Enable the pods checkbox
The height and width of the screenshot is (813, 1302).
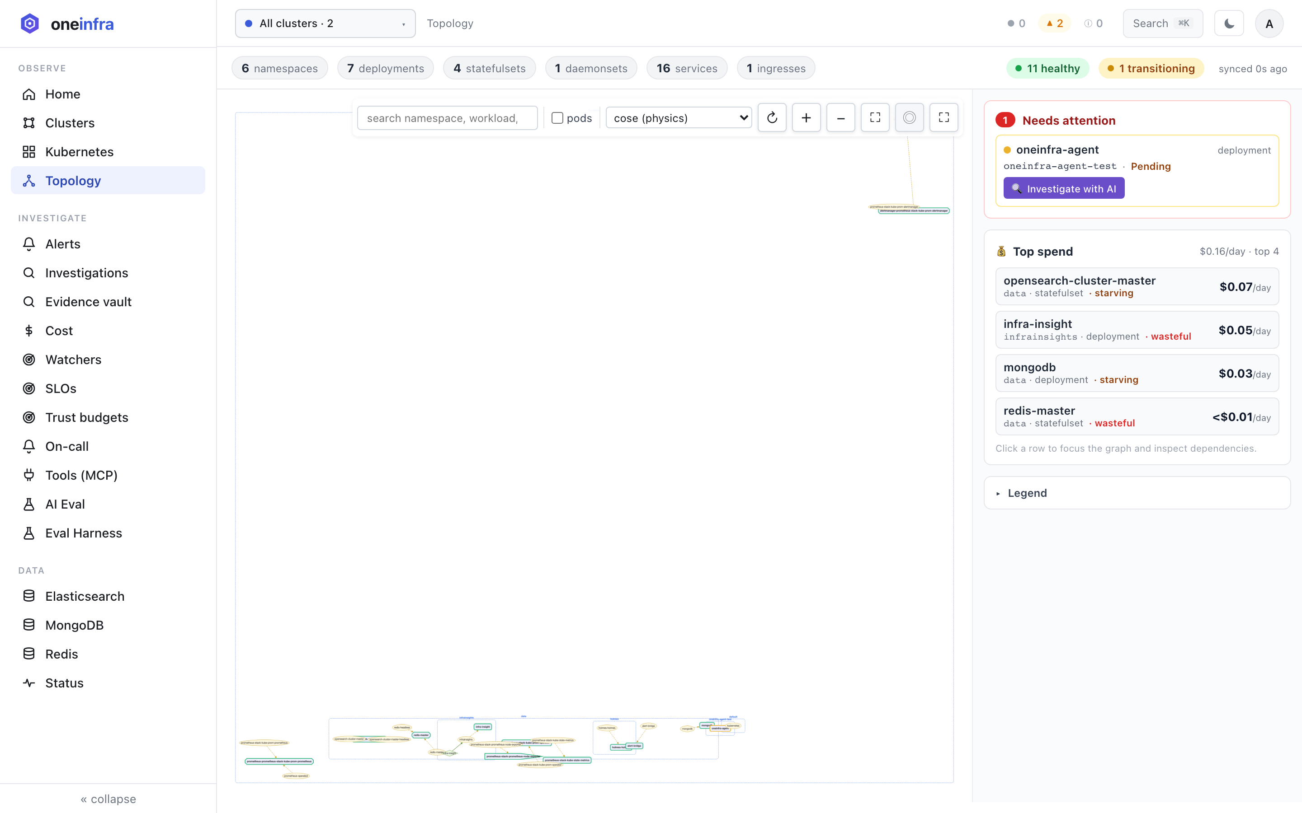click(557, 118)
